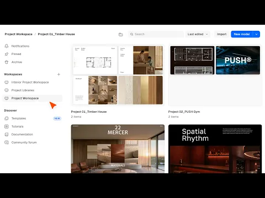Click the new folder icon beside search

[x=121, y=34]
